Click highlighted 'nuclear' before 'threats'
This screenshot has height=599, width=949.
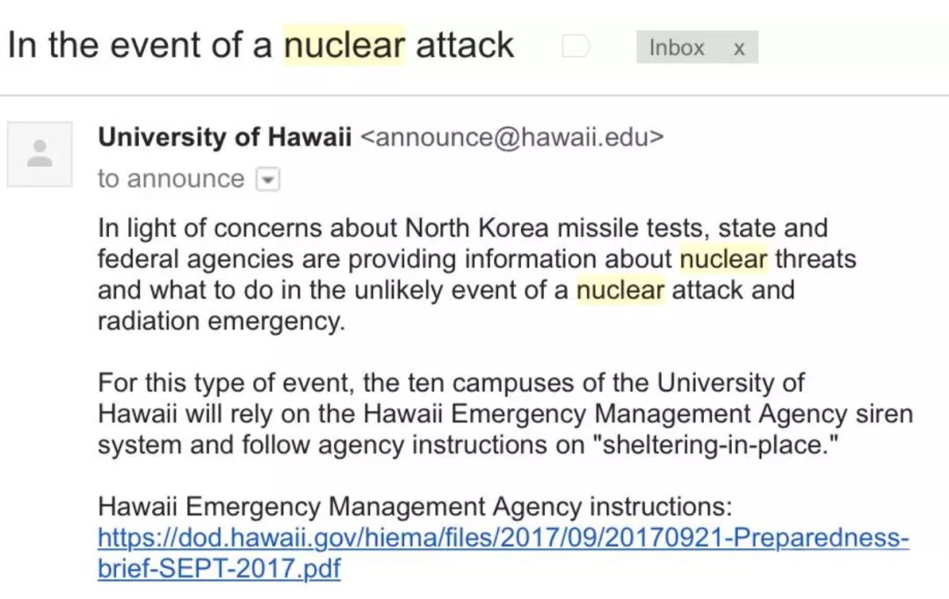tap(724, 259)
